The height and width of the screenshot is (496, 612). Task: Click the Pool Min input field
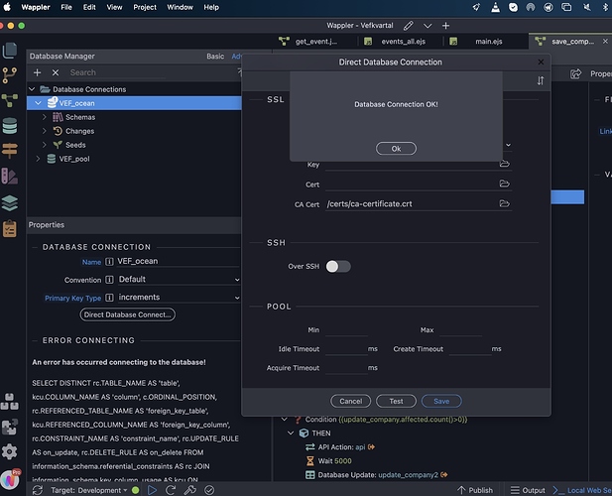coord(346,330)
